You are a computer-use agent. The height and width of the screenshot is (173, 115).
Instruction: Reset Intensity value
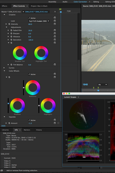point(55,24)
